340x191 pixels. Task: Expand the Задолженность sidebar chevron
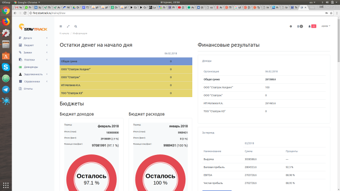[47, 74]
